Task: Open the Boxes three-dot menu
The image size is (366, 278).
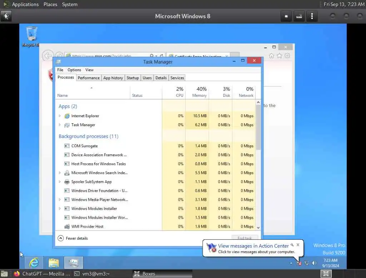Action: (312, 16)
